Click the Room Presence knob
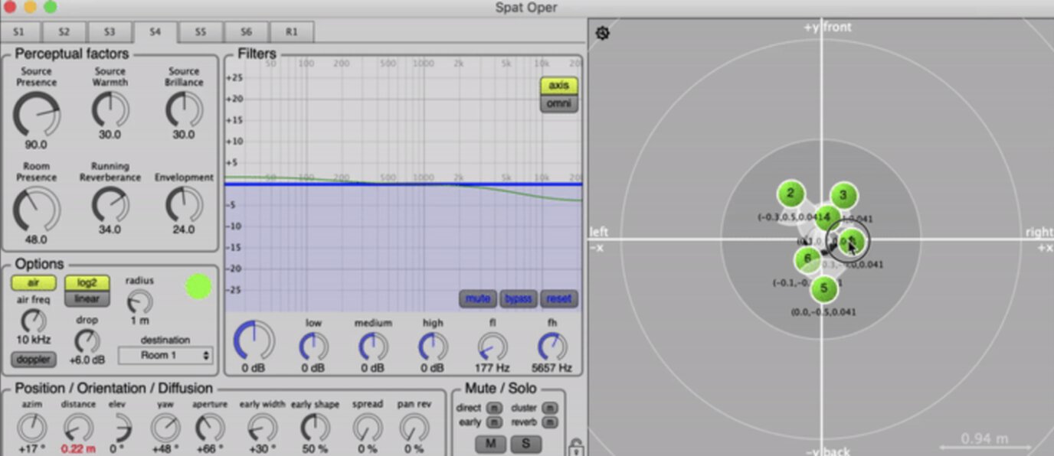The width and height of the screenshot is (1054, 456). click(x=36, y=210)
